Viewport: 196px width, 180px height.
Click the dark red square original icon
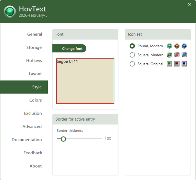coord(177,64)
